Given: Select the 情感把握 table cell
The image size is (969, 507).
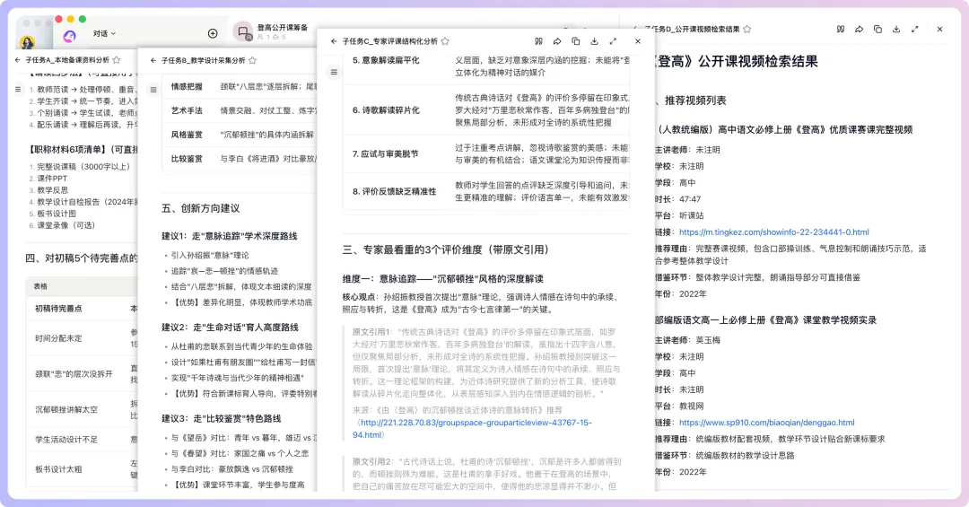Looking at the screenshot, I should coord(187,86).
